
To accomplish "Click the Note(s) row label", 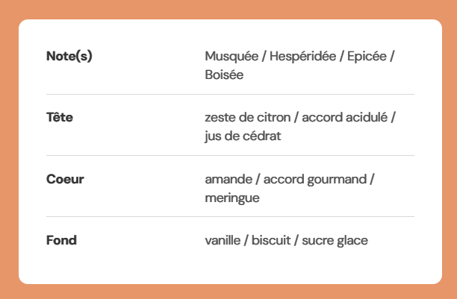I will pos(69,56).
